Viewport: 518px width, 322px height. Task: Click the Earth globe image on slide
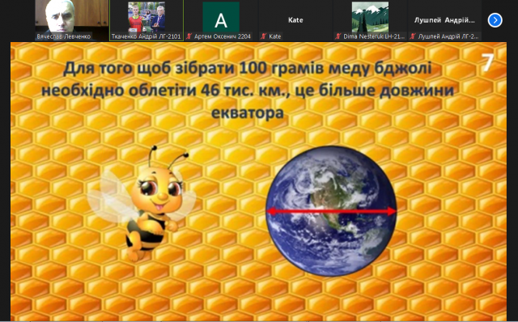pyautogui.click(x=331, y=210)
